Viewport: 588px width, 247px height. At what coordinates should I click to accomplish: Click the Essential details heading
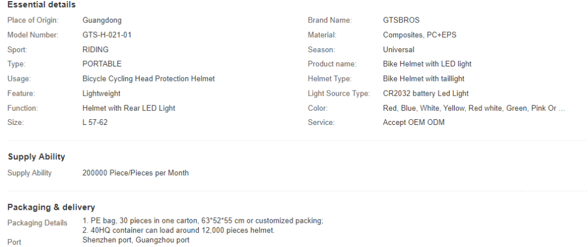(x=41, y=5)
